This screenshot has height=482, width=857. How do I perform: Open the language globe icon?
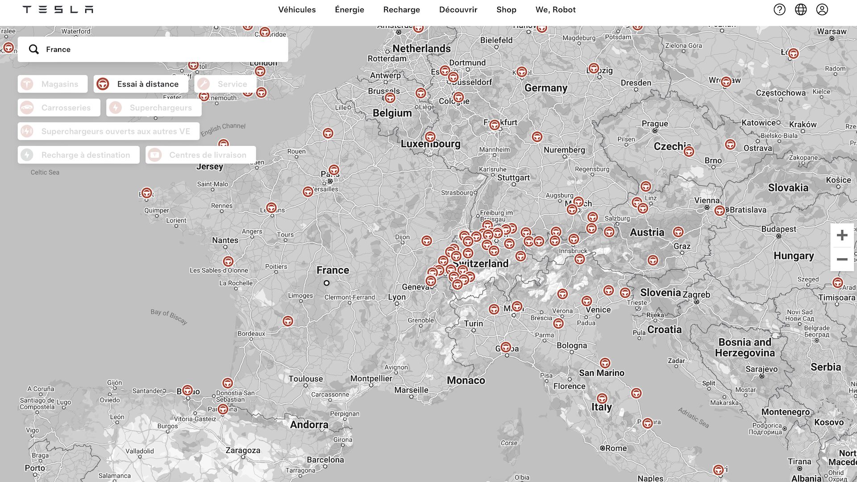point(801,9)
